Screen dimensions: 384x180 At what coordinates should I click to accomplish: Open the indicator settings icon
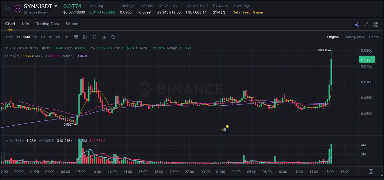click(104, 37)
